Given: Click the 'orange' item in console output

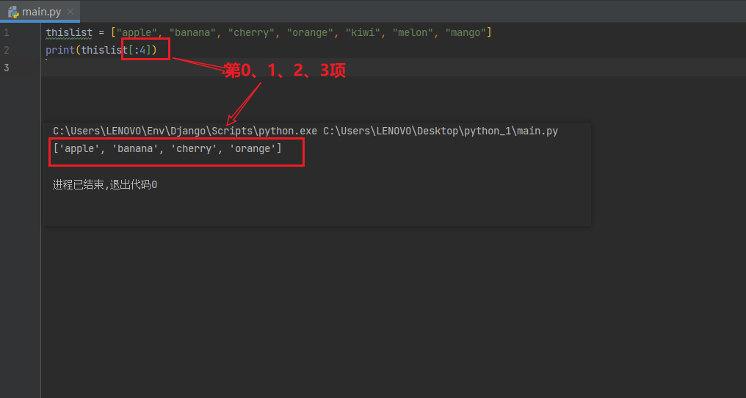Looking at the screenshot, I should 253,148.
